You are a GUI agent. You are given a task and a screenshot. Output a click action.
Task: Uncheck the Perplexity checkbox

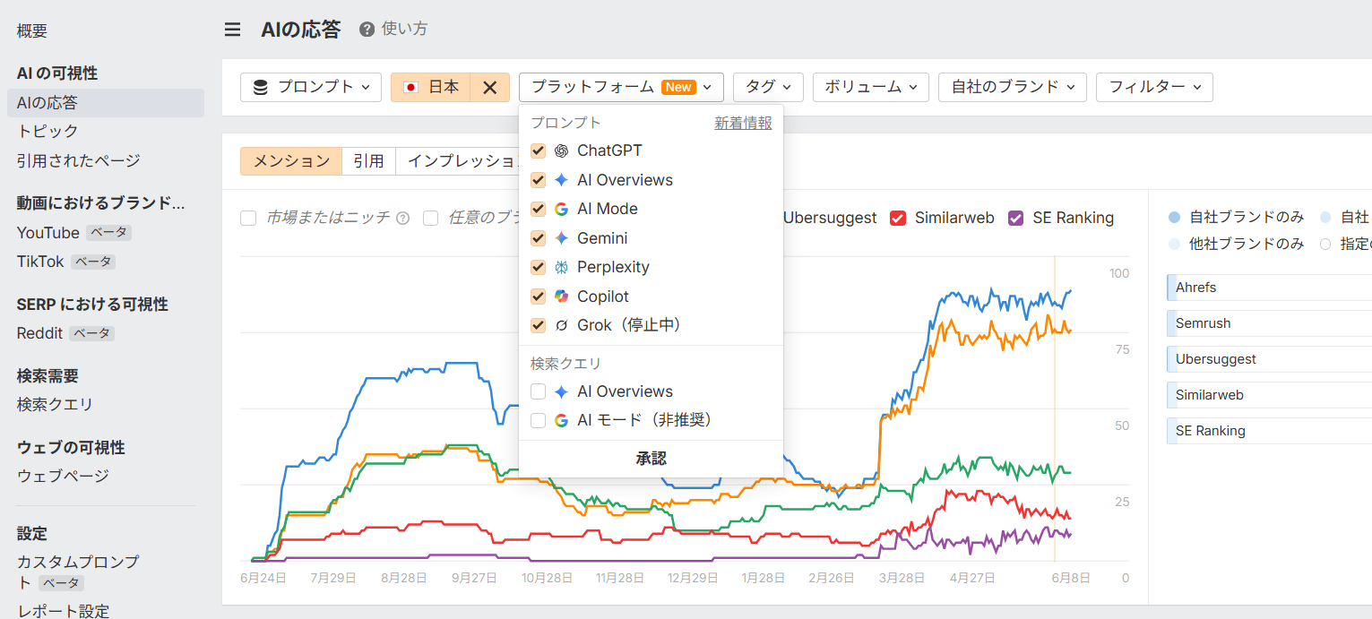[539, 267]
